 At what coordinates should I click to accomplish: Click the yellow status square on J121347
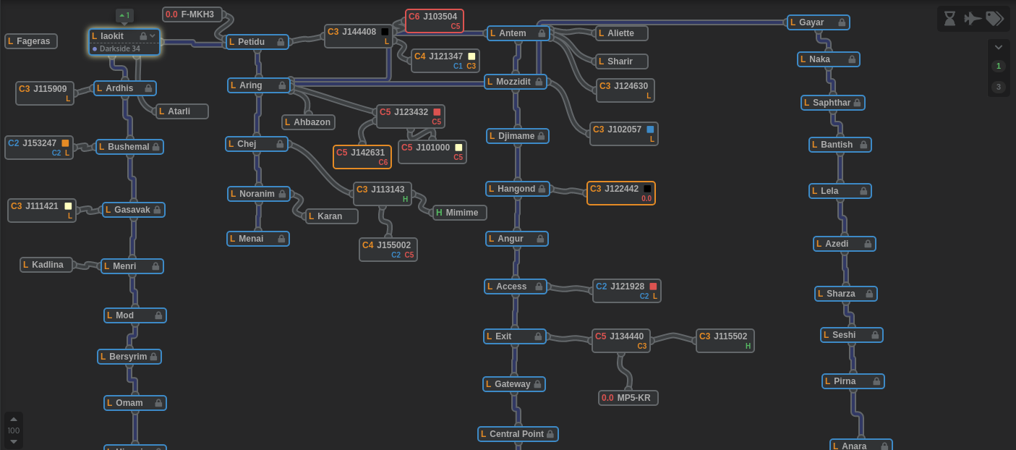click(471, 56)
